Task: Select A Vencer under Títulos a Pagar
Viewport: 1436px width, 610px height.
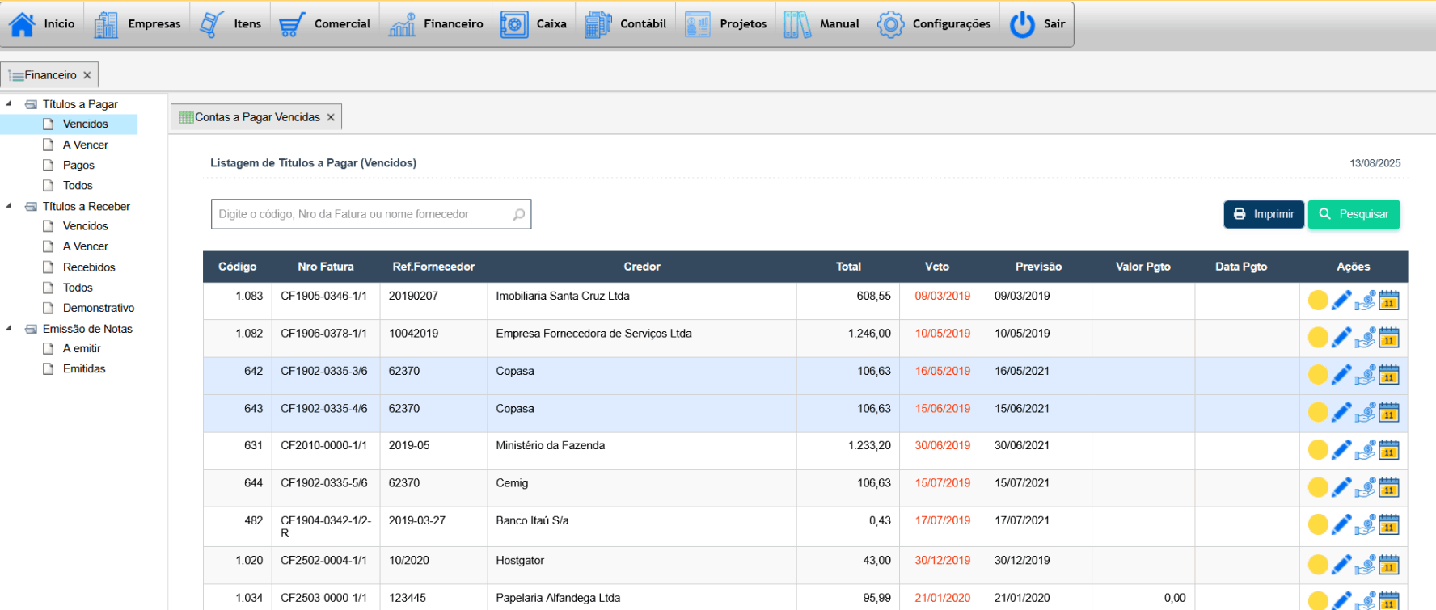Action: [85, 145]
